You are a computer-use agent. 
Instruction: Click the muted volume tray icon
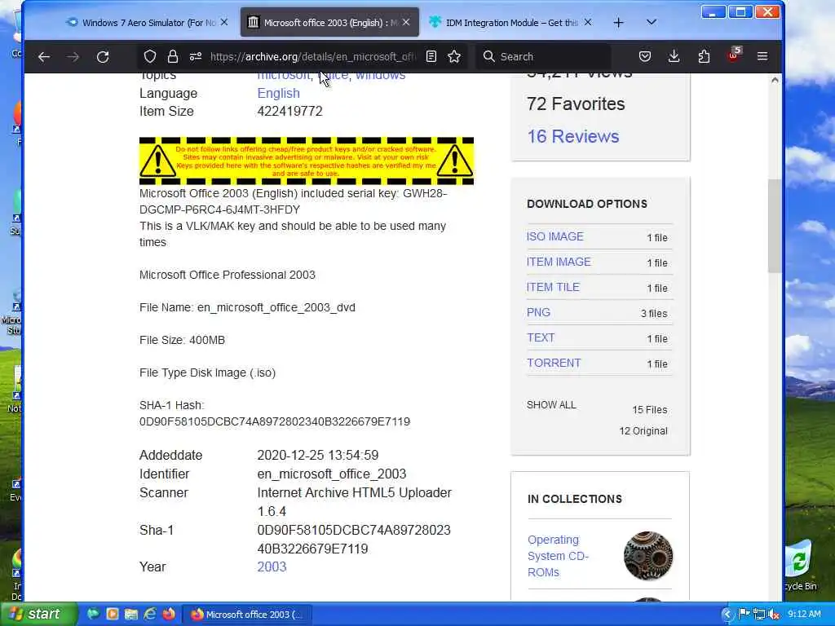(774, 615)
